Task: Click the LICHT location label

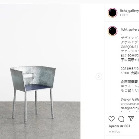Action: coord(124,15)
